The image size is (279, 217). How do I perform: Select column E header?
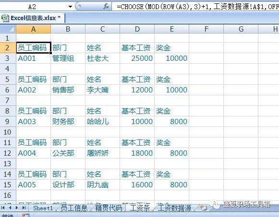(x=172, y=29)
